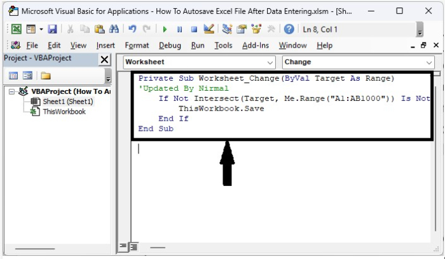The height and width of the screenshot is (259, 445).
Task: Restore the inner code window
Action: click(424, 45)
